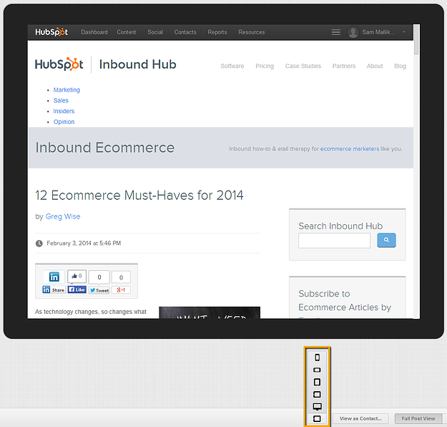Click the user avatar icon next to Sam Mallik
Screen dimensions: 447x427
(x=353, y=32)
